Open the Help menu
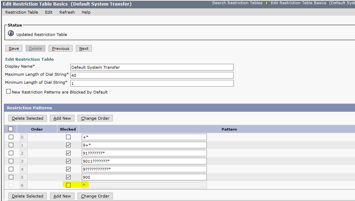The width and height of the screenshot is (355, 201). point(86,12)
